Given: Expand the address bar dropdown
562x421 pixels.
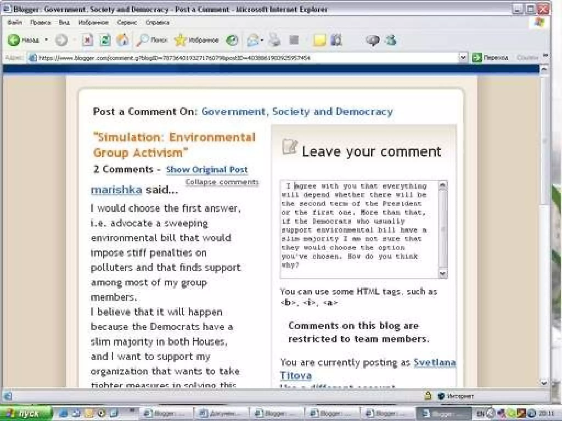Looking at the screenshot, I should [463, 58].
